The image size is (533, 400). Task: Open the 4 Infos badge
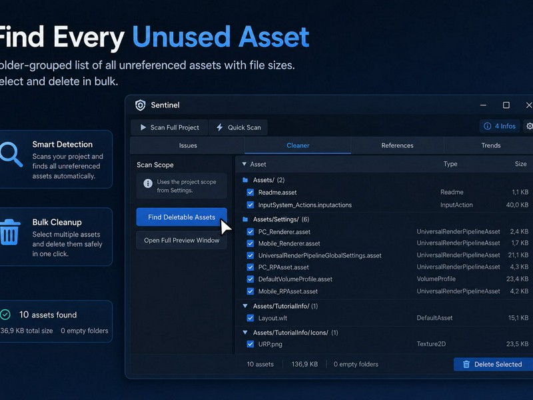499,126
